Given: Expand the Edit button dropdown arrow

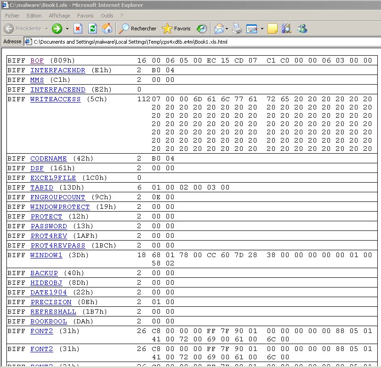Looking at the screenshot, I should (262, 29).
